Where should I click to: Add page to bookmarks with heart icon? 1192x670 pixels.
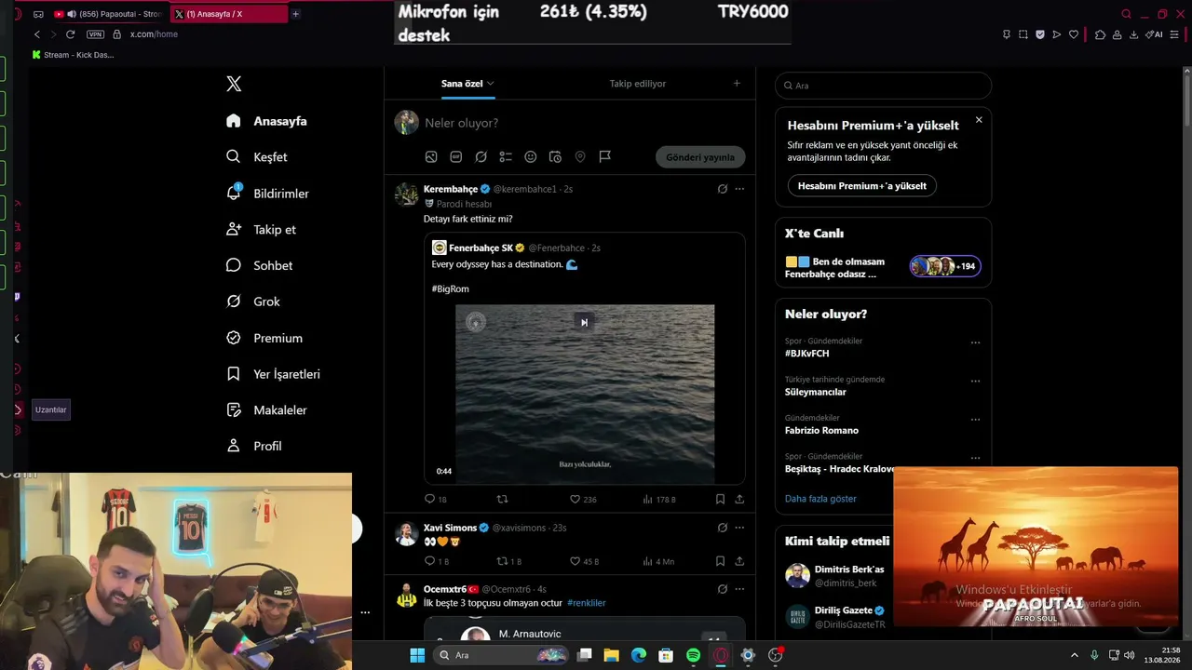pyautogui.click(x=1074, y=34)
